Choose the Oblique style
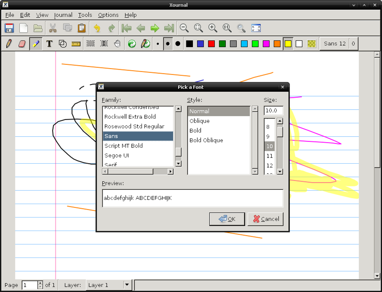Screen dimensions: 382x292 [219, 121]
